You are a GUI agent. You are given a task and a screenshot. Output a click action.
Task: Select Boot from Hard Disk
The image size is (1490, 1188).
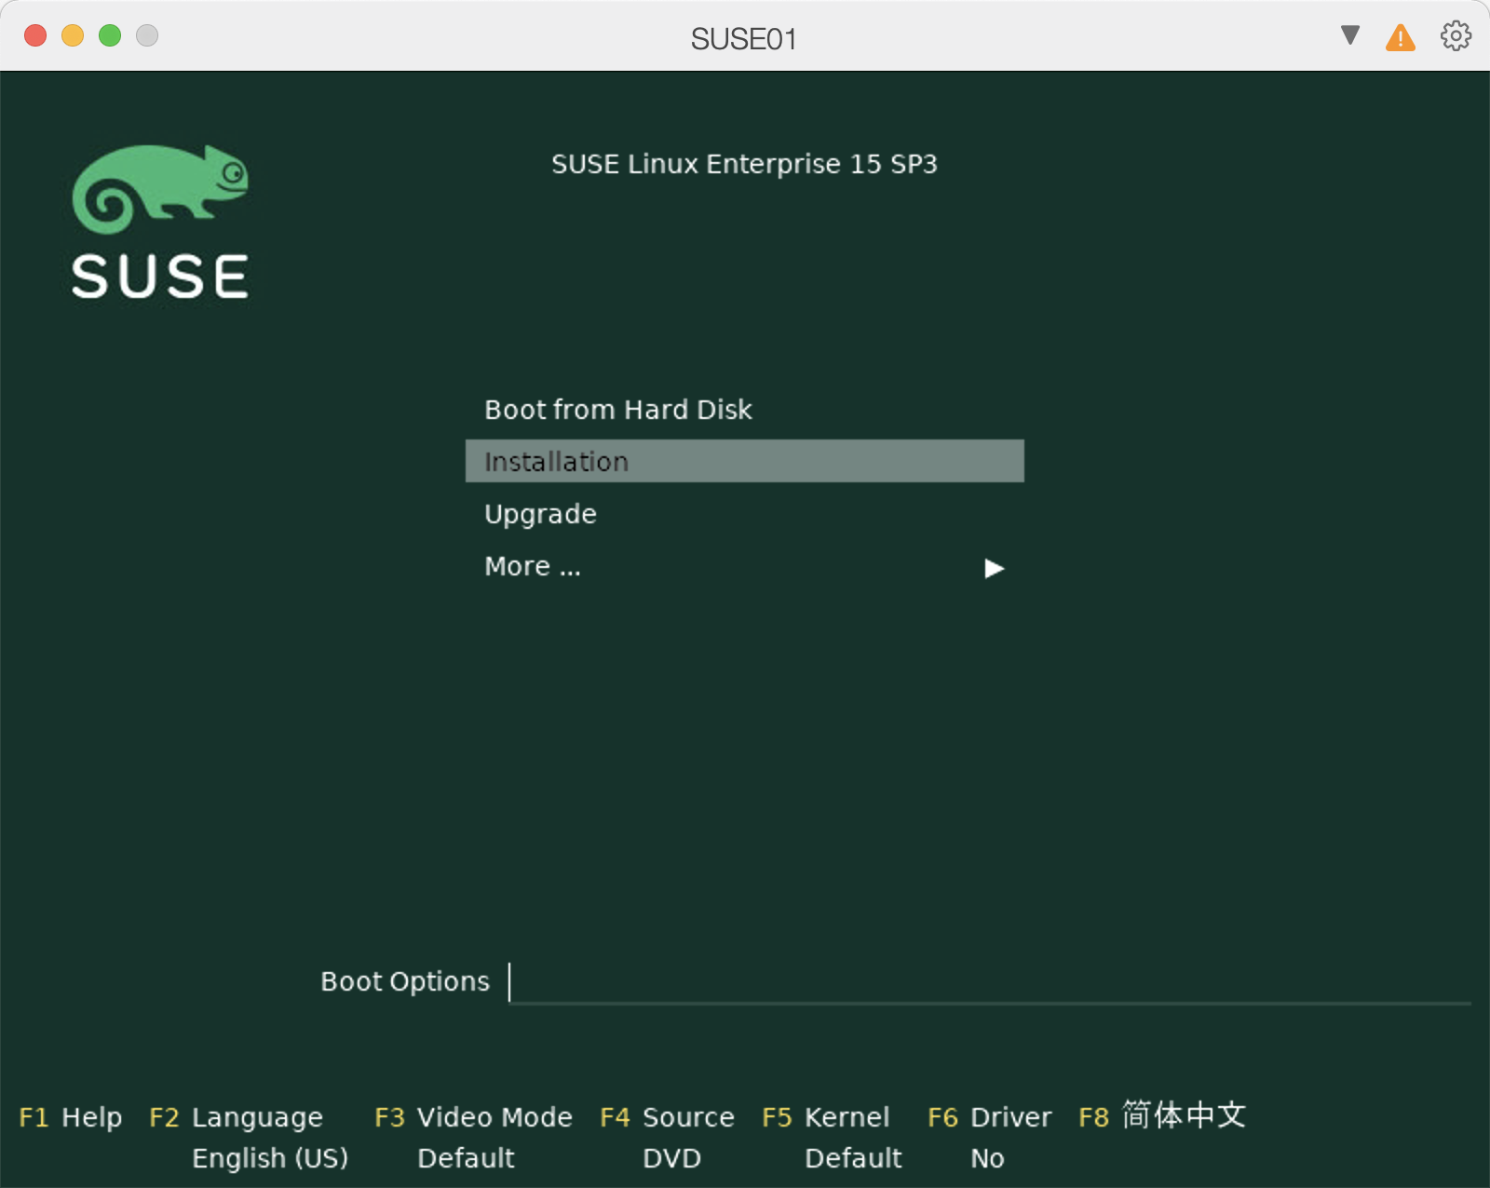click(x=617, y=410)
